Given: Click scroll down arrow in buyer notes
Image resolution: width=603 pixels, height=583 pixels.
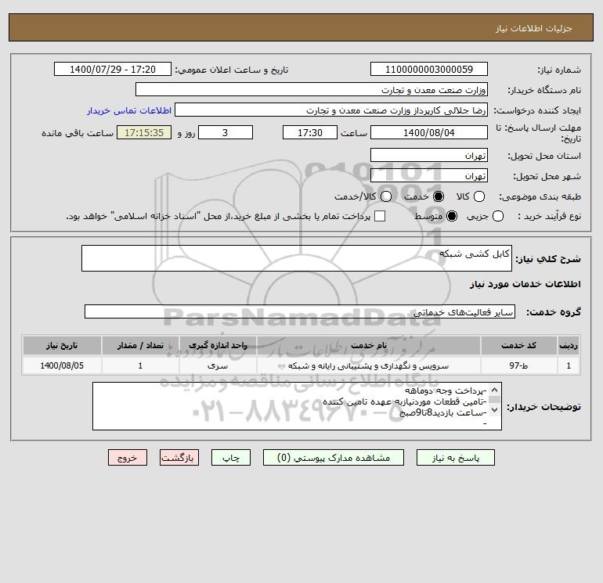Looking at the screenshot, I should (x=495, y=410).
